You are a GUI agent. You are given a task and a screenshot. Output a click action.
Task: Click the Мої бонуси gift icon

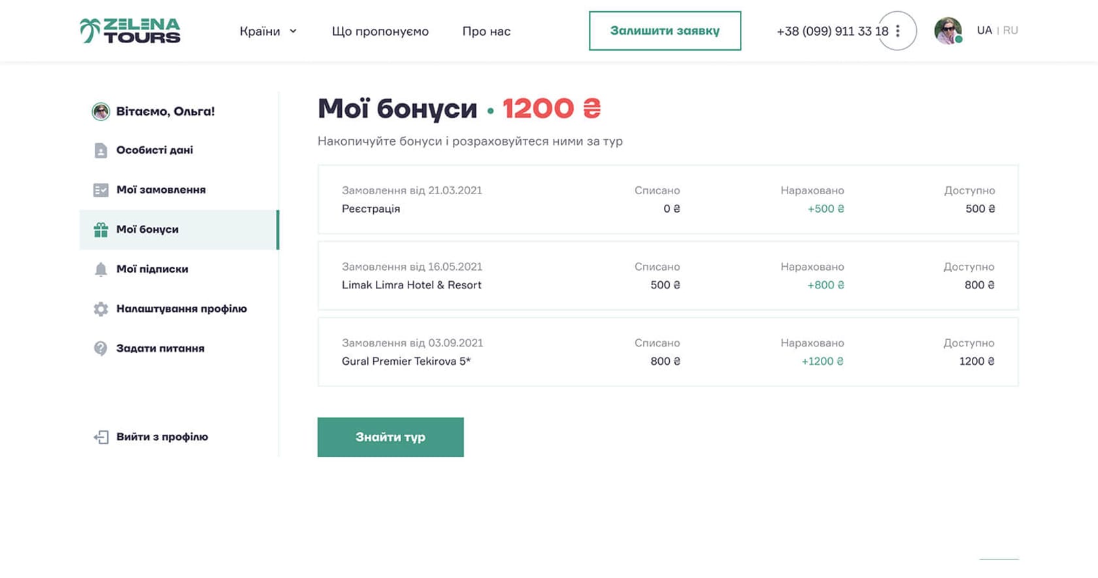tap(101, 229)
